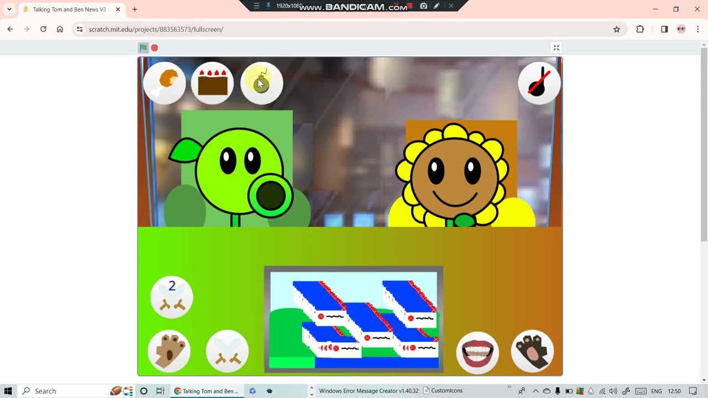Expand the taskbar toolbar double chevron
The width and height of the screenshot is (708, 398).
(509, 387)
